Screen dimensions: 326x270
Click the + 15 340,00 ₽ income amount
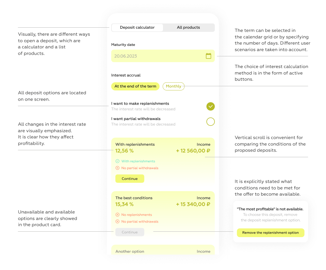193,204
